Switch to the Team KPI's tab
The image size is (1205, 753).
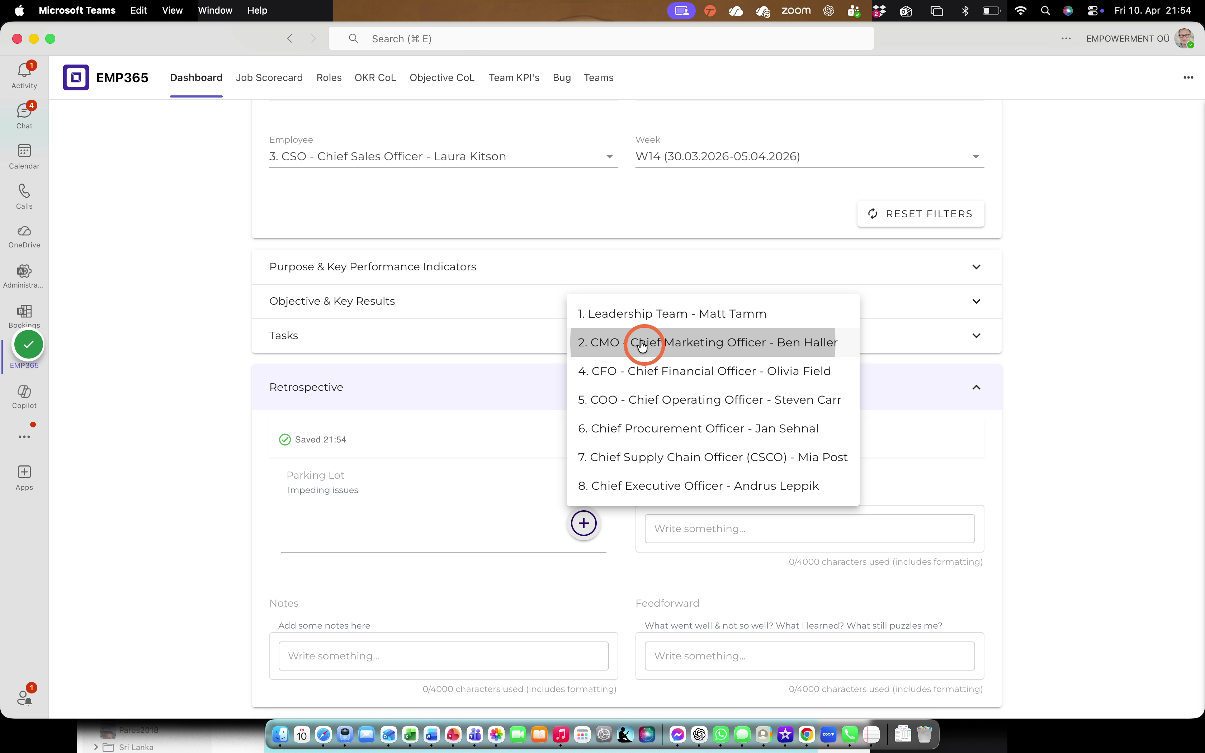(x=514, y=78)
